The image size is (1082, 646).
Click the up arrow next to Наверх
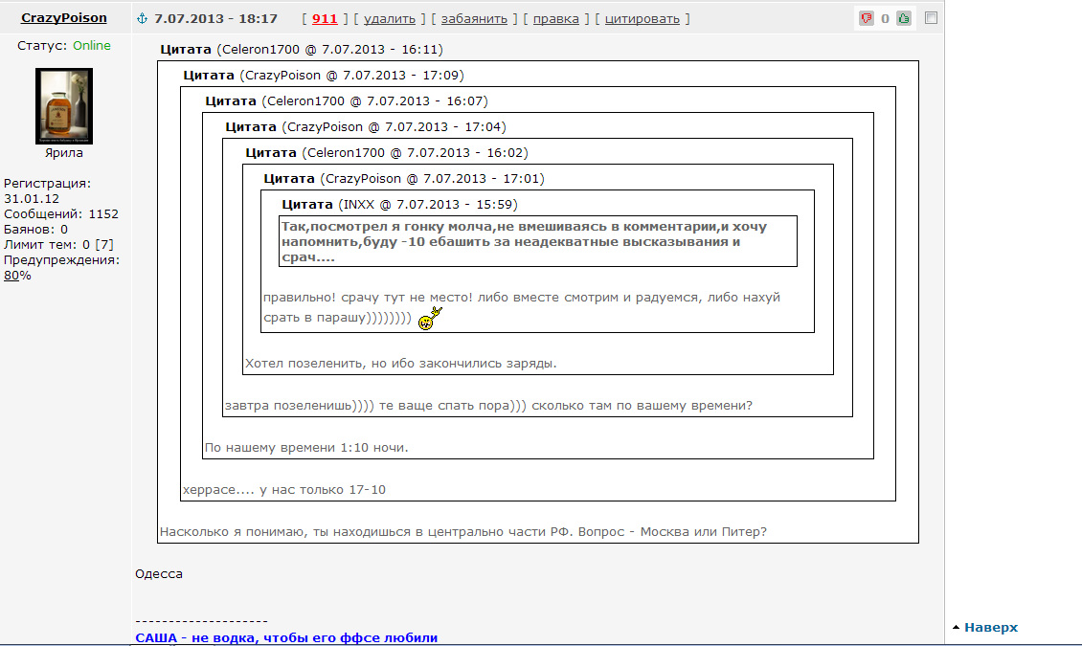click(956, 628)
